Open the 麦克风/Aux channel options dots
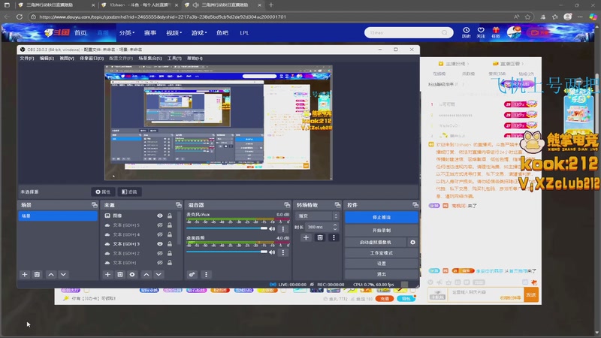 coord(283,229)
